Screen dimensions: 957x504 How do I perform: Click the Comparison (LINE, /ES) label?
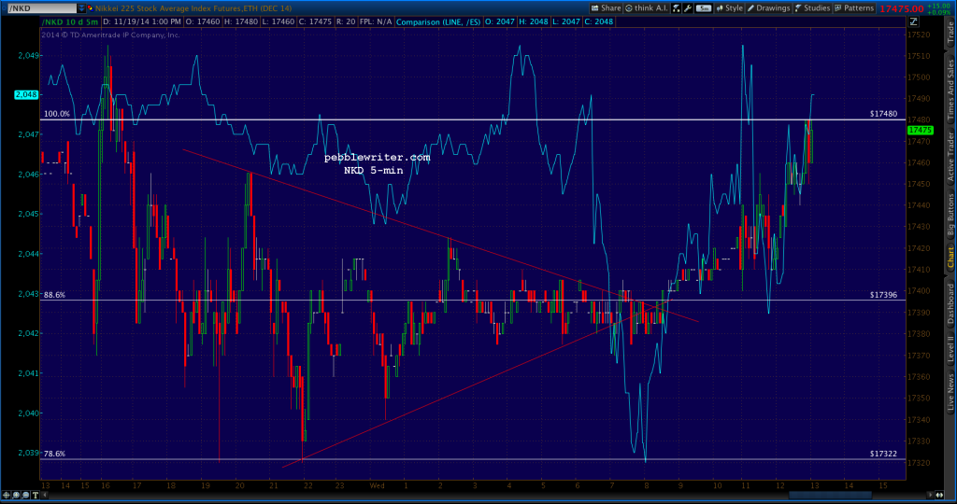click(x=437, y=22)
